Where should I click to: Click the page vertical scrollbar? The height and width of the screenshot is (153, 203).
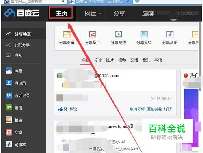[200, 56]
